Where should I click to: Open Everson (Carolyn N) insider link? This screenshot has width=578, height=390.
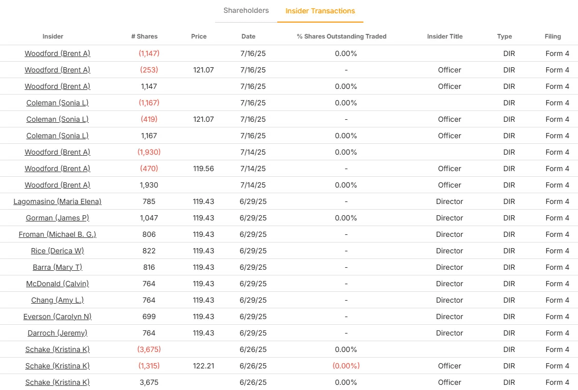coord(57,317)
